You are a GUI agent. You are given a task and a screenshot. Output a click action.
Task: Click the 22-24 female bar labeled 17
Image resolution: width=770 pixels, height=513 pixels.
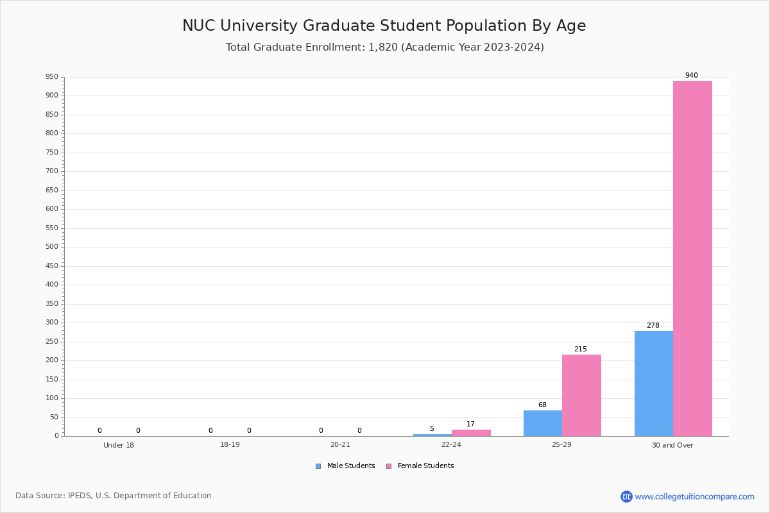tap(471, 433)
